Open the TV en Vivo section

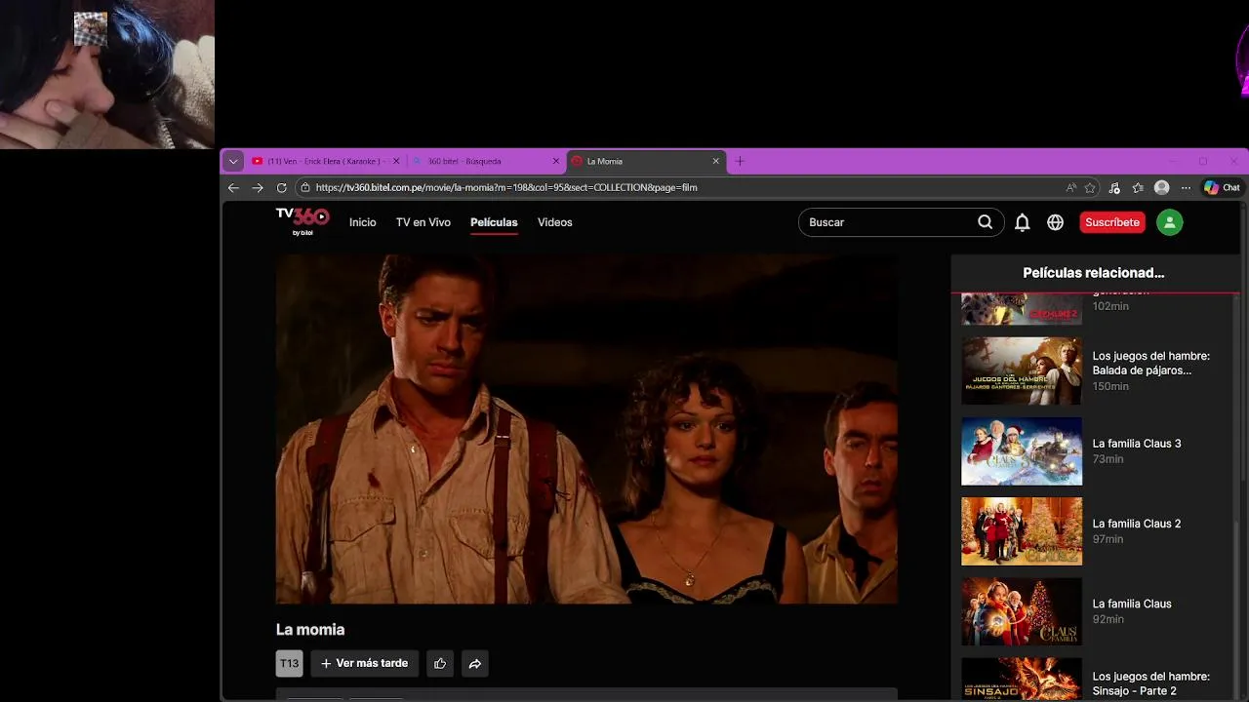[x=423, y=222]
